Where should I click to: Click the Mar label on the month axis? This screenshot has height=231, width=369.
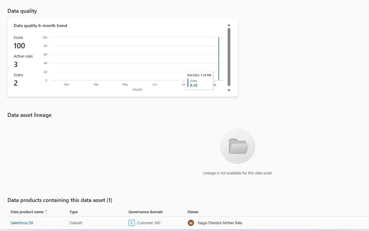tap(66, 85)
